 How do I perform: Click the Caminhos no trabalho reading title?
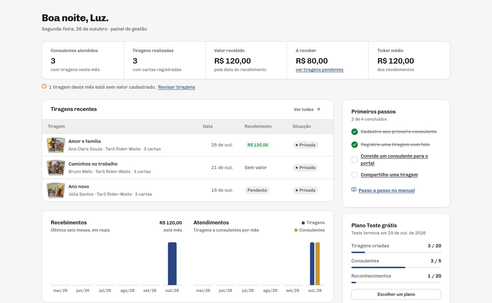pos(93,164)
